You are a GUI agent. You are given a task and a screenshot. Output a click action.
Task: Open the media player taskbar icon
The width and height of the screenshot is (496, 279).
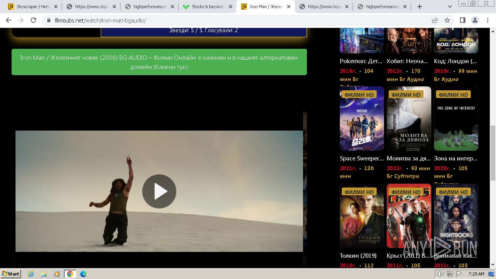coord(57,274)
